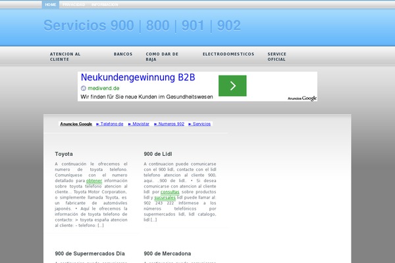Click the green consultas keyword link
The height and width of the screenshot is (263, 395).
170,192
